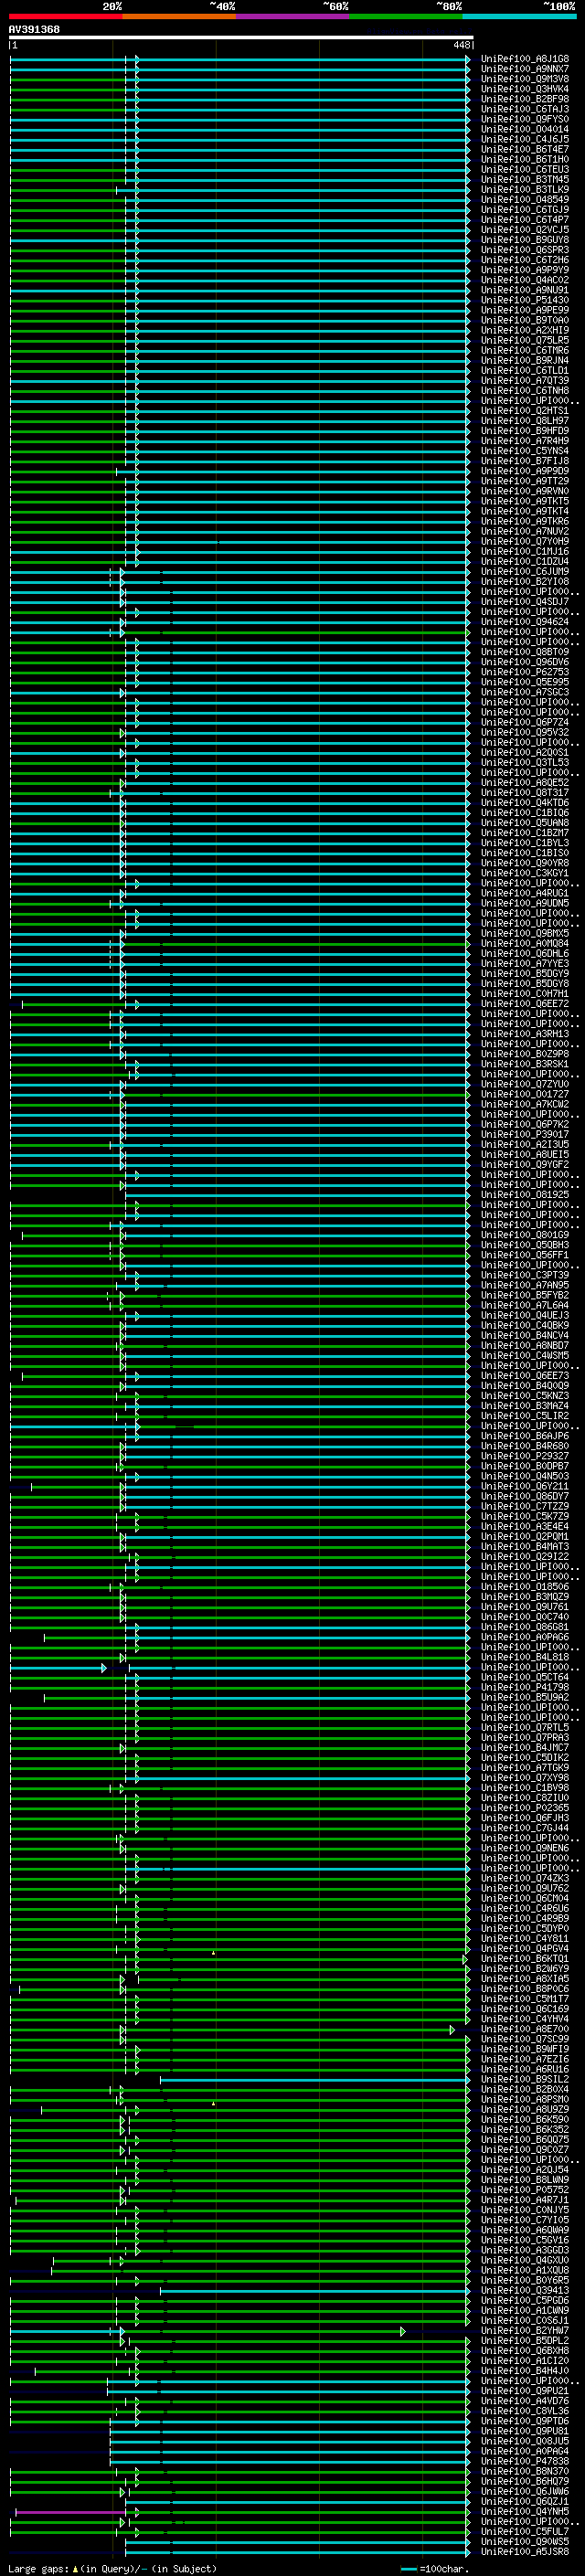Click the UniRef100_Q5QBH3 label

[525, 1245]
